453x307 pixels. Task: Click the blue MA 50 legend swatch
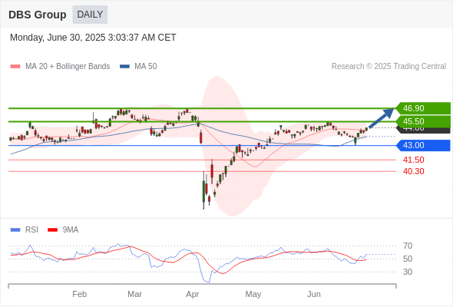(x=125, y=67)
